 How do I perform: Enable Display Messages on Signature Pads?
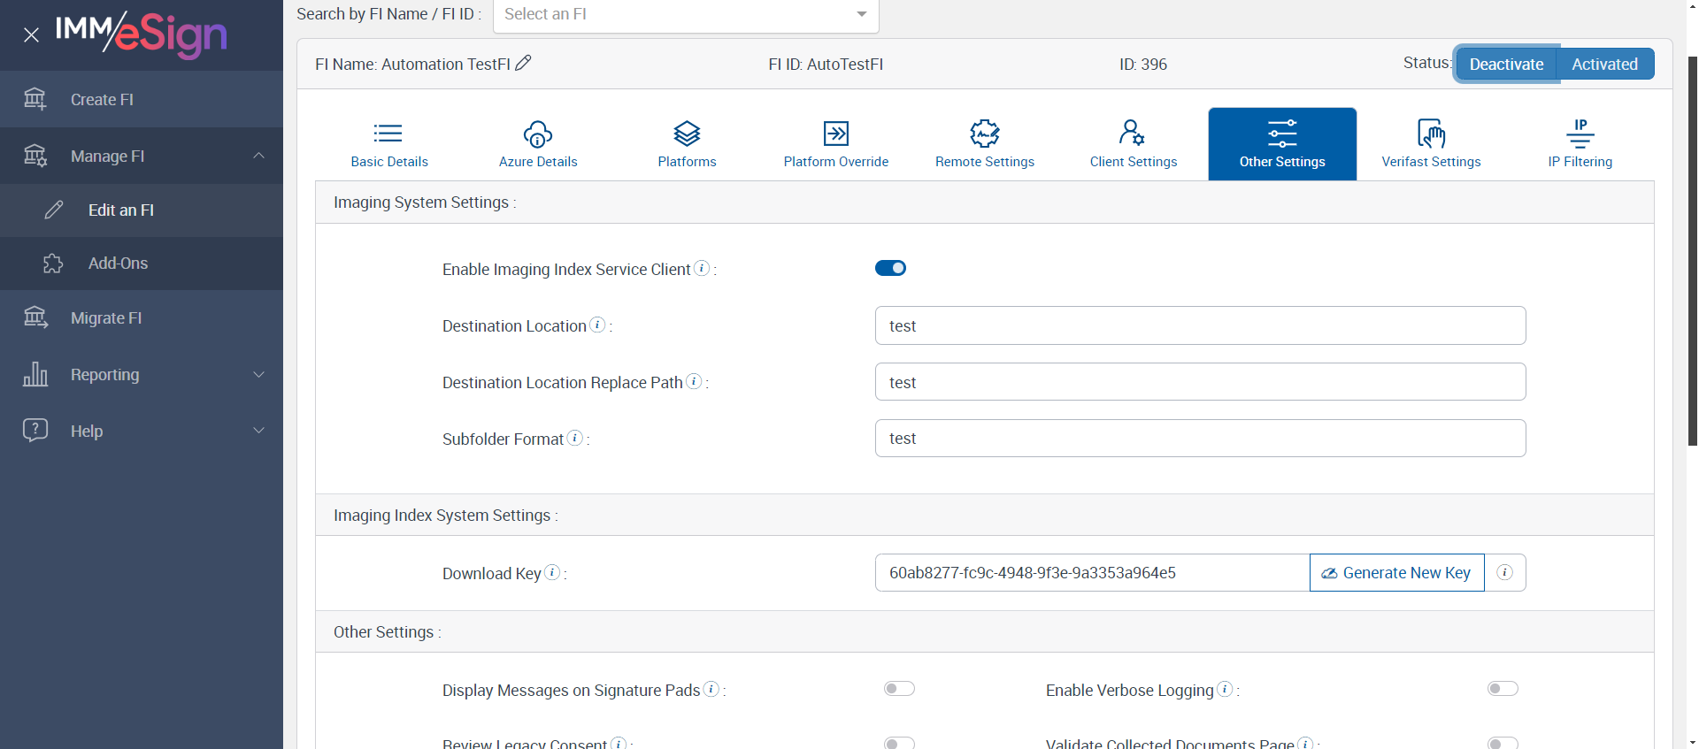point(899,689)
